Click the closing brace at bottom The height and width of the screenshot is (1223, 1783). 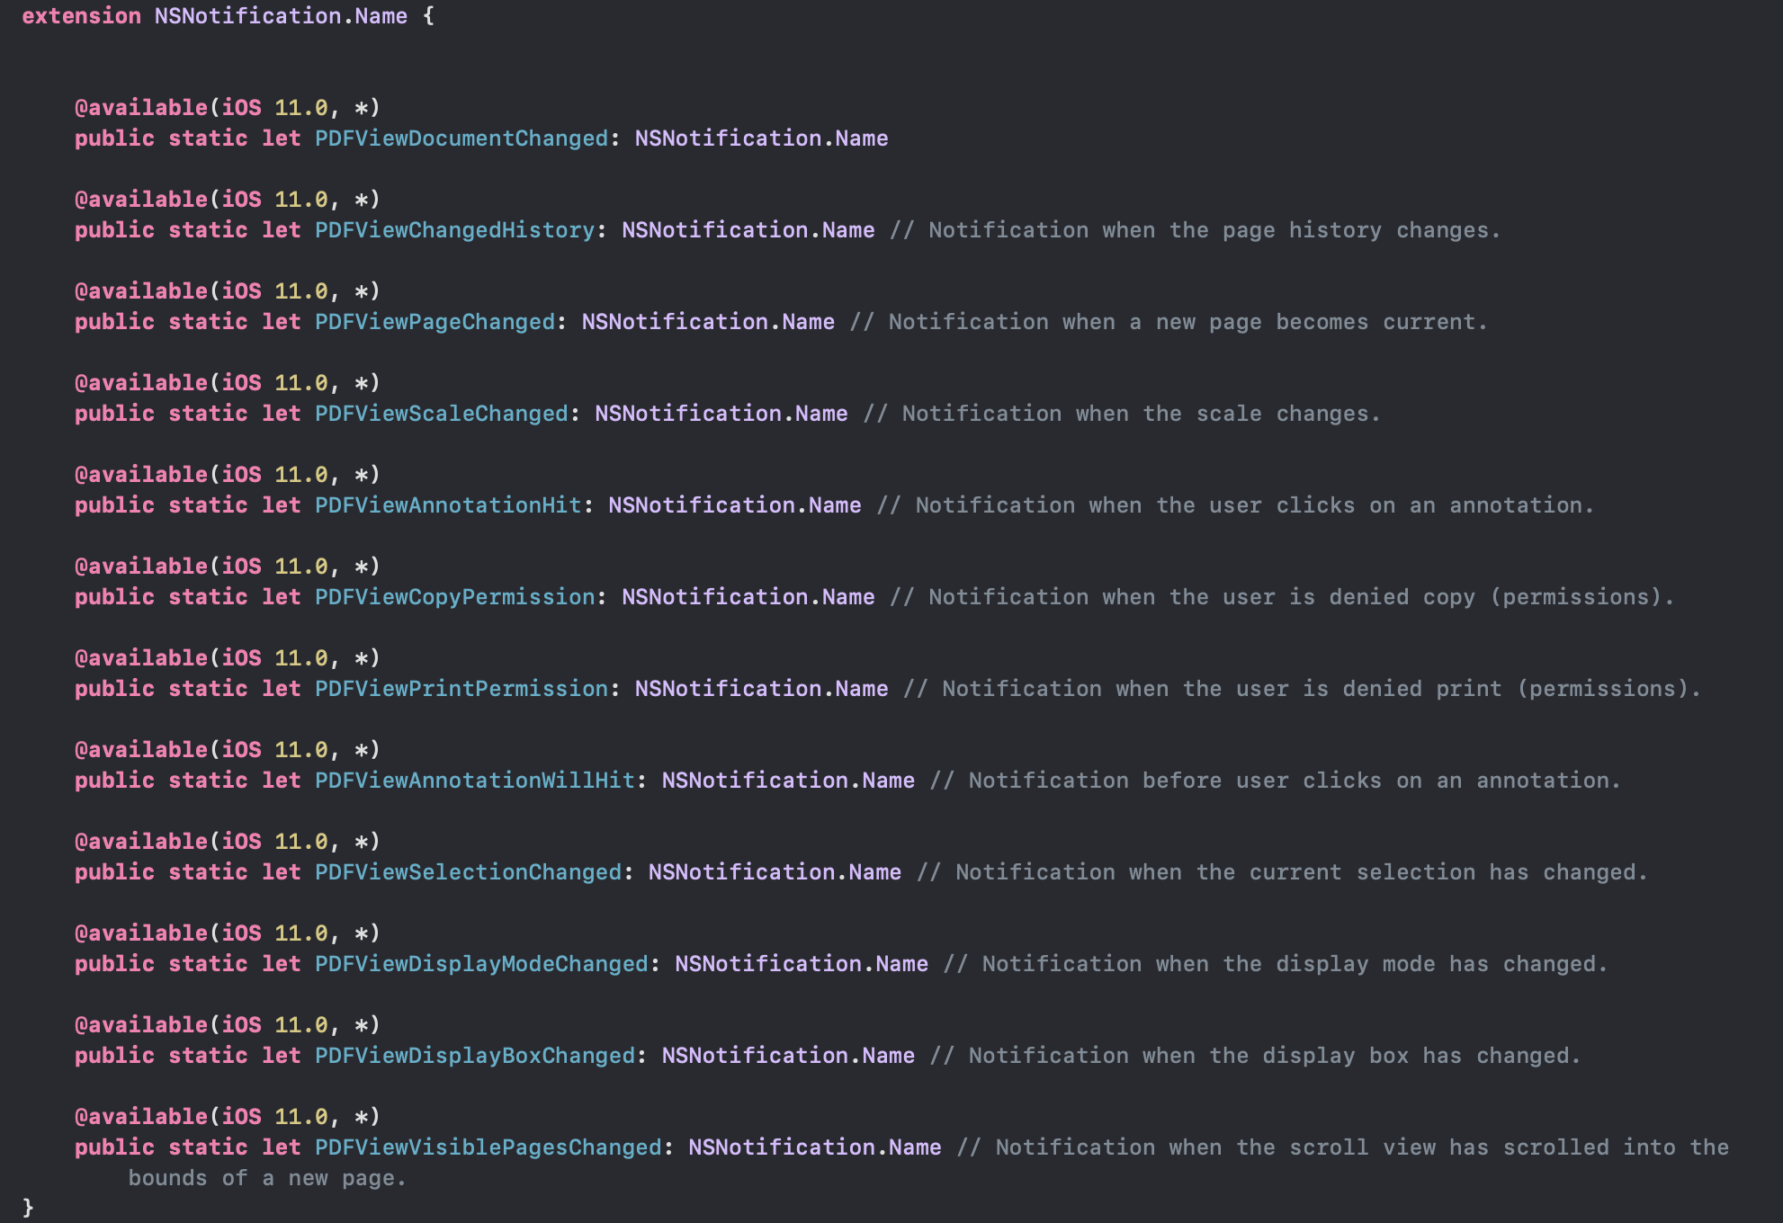[28, 1207]
